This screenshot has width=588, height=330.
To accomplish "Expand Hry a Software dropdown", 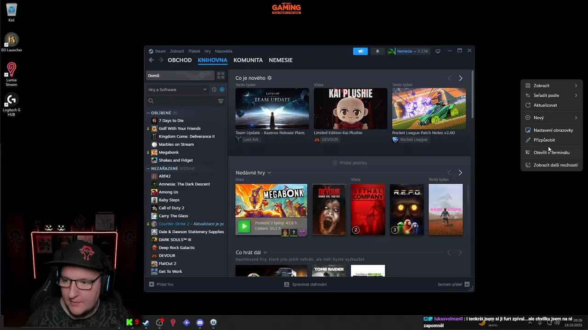I will [177, 89].
